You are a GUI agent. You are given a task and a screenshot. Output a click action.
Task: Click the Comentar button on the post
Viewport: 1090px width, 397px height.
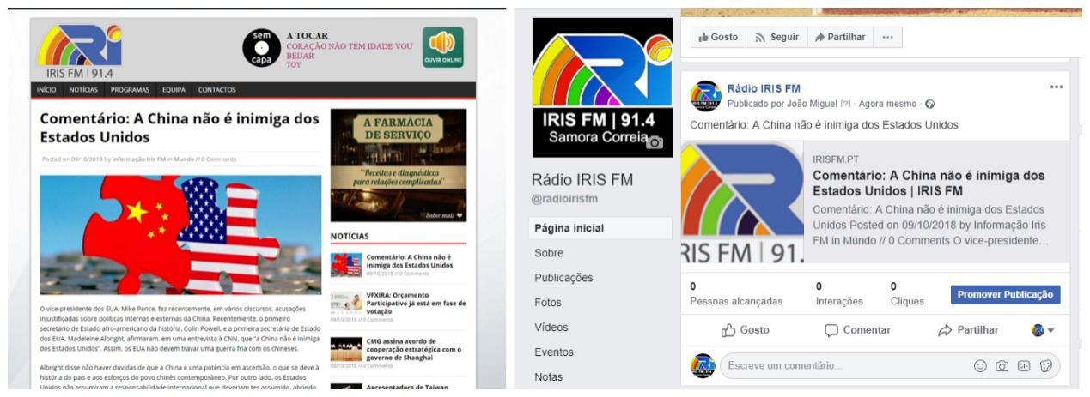click(x=857, y=329)
